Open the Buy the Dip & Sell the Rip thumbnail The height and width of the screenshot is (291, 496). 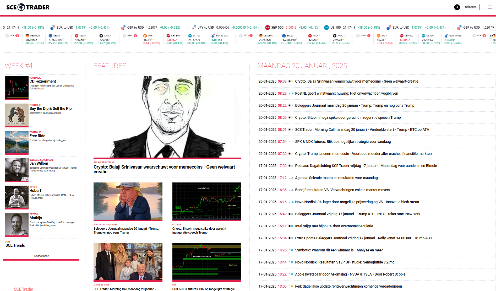click(17, 115)
